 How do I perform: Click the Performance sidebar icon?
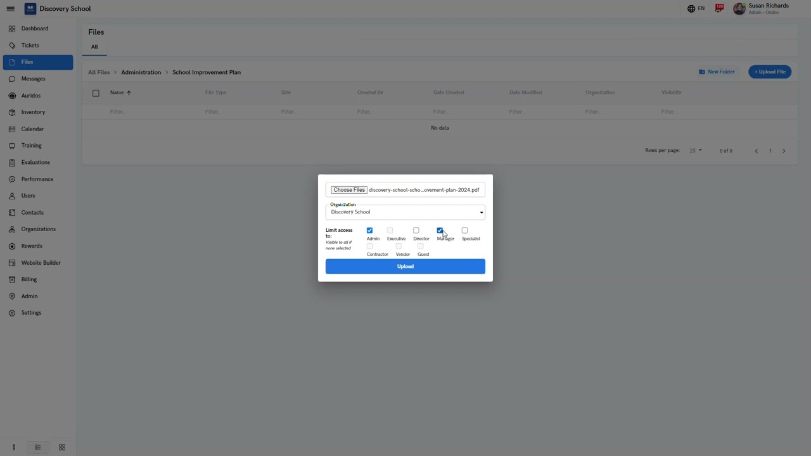(12, 179)
